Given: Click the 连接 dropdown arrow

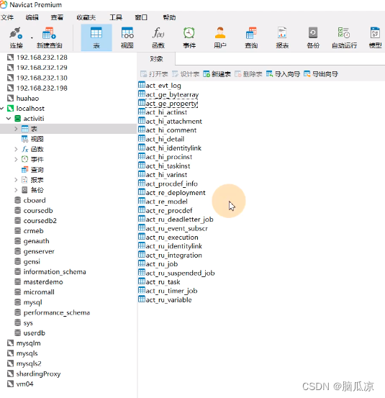Looking at the screenshot, I should [x=32, y=38].
